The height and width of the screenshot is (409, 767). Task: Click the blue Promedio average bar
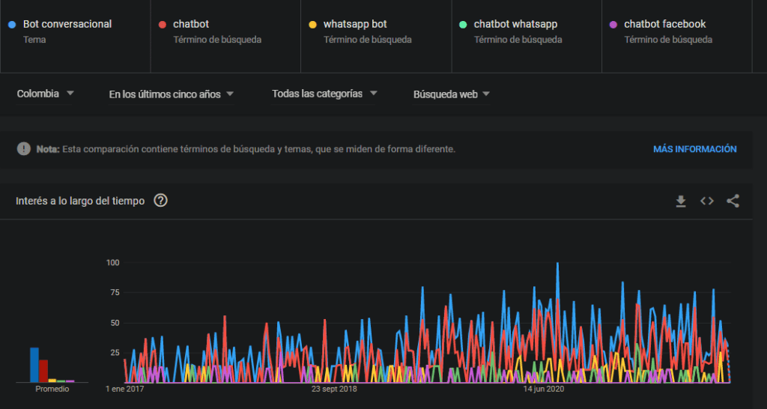(34, 365)
